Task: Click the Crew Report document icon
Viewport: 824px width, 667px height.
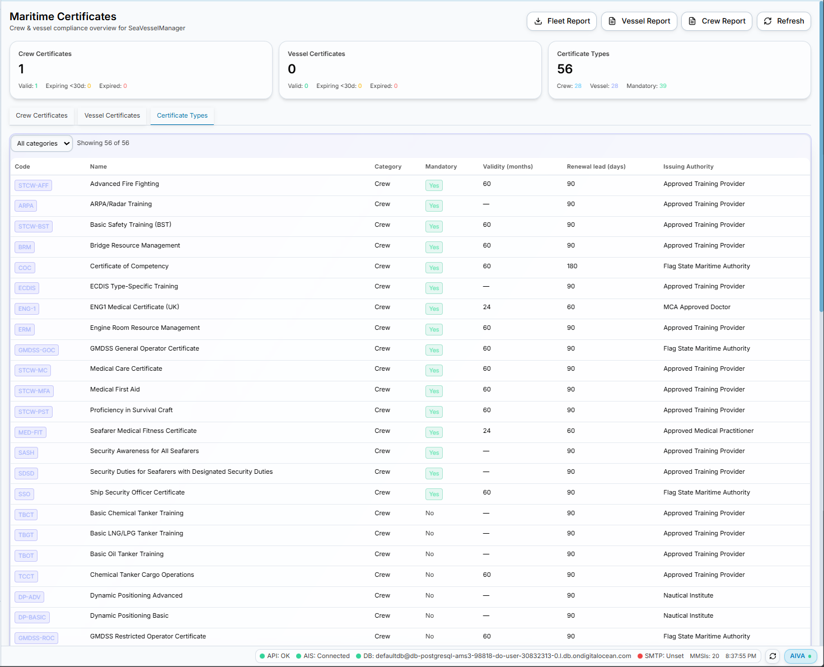Action: (692, 21)
